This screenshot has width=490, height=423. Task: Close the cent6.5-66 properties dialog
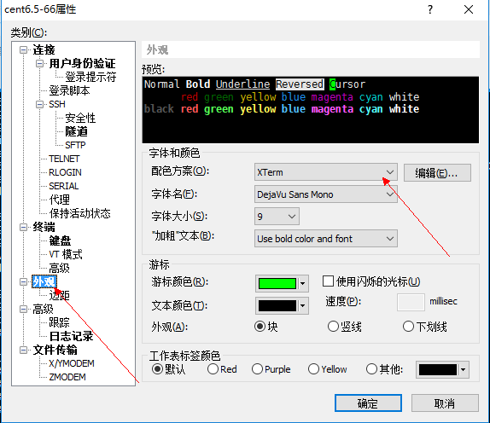click(469, 9)
